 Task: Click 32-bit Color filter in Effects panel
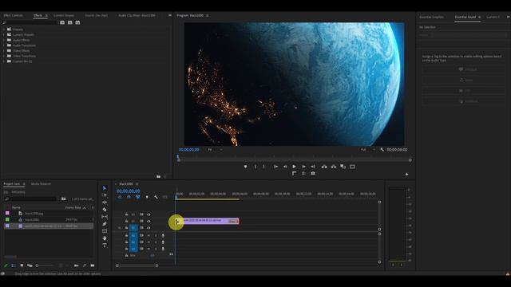(x=70, y=22)
